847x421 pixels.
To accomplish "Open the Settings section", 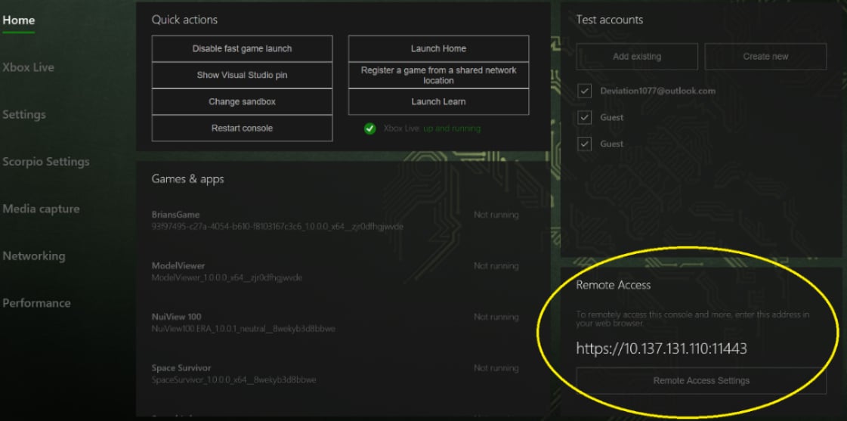I will 23,115.
